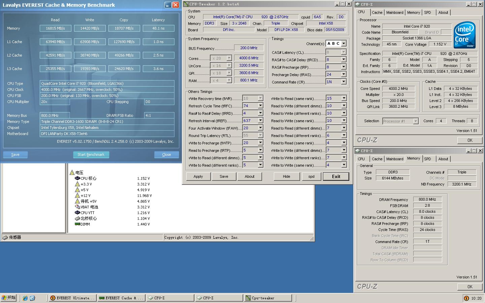This screenshot has height=303, width=485.
Task: Click the spd button in CPU-Tweaker
Action: 312,176
